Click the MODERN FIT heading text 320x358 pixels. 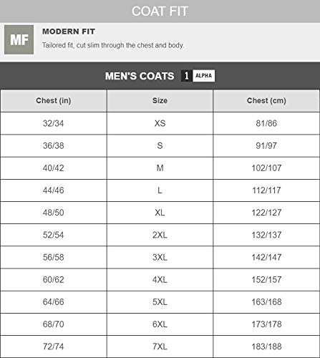(69, 32)
